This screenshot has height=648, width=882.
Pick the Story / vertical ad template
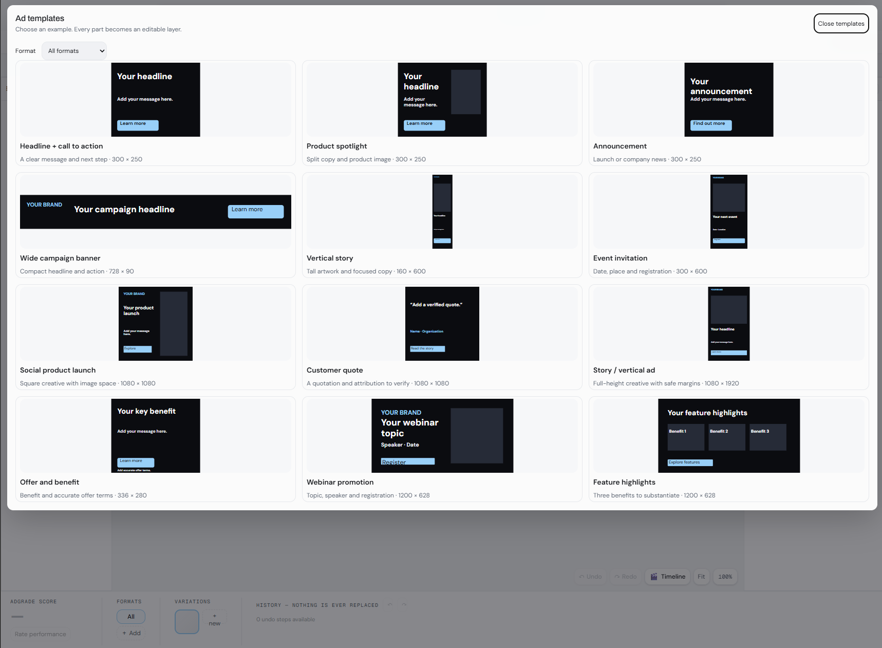point(729,337)
